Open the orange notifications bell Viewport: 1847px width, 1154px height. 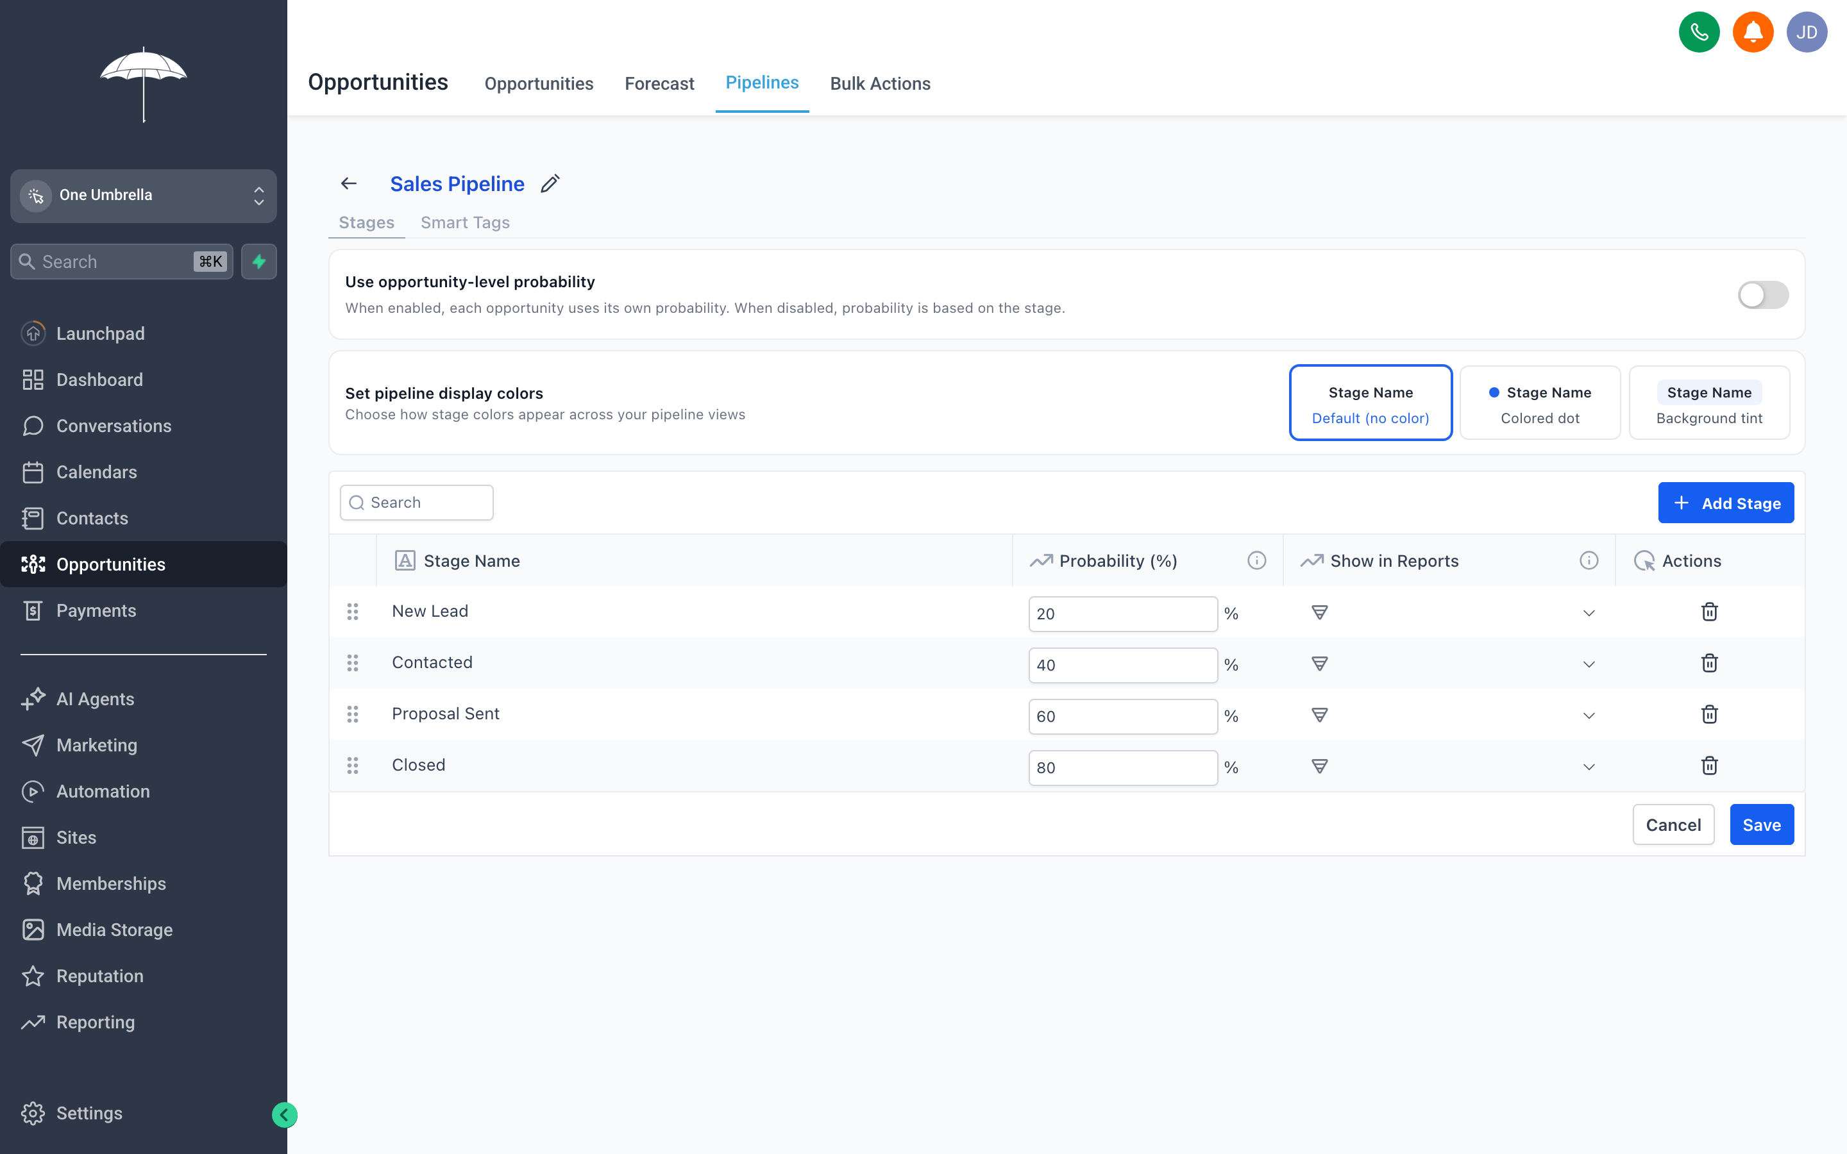coord(1753,32)
